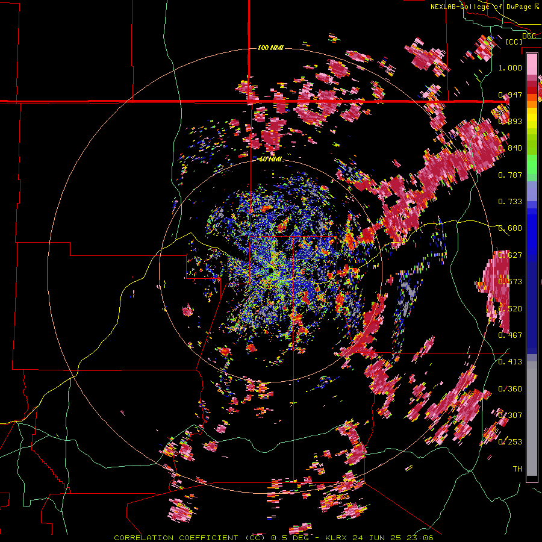Screen dimensions: 542x542
Task: Click the [CC] legend title
Action: [x=514, y=42]
